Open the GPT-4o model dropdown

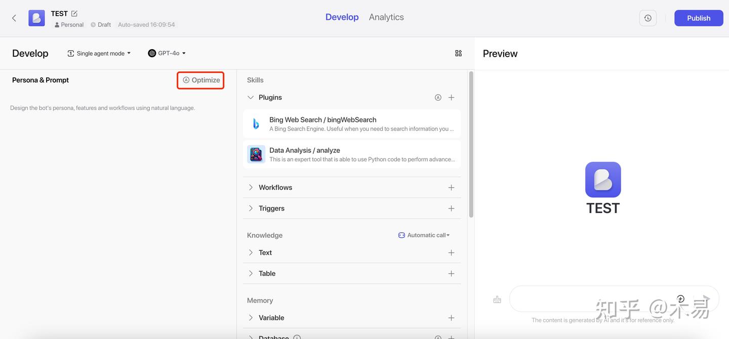tap(167, 53)
